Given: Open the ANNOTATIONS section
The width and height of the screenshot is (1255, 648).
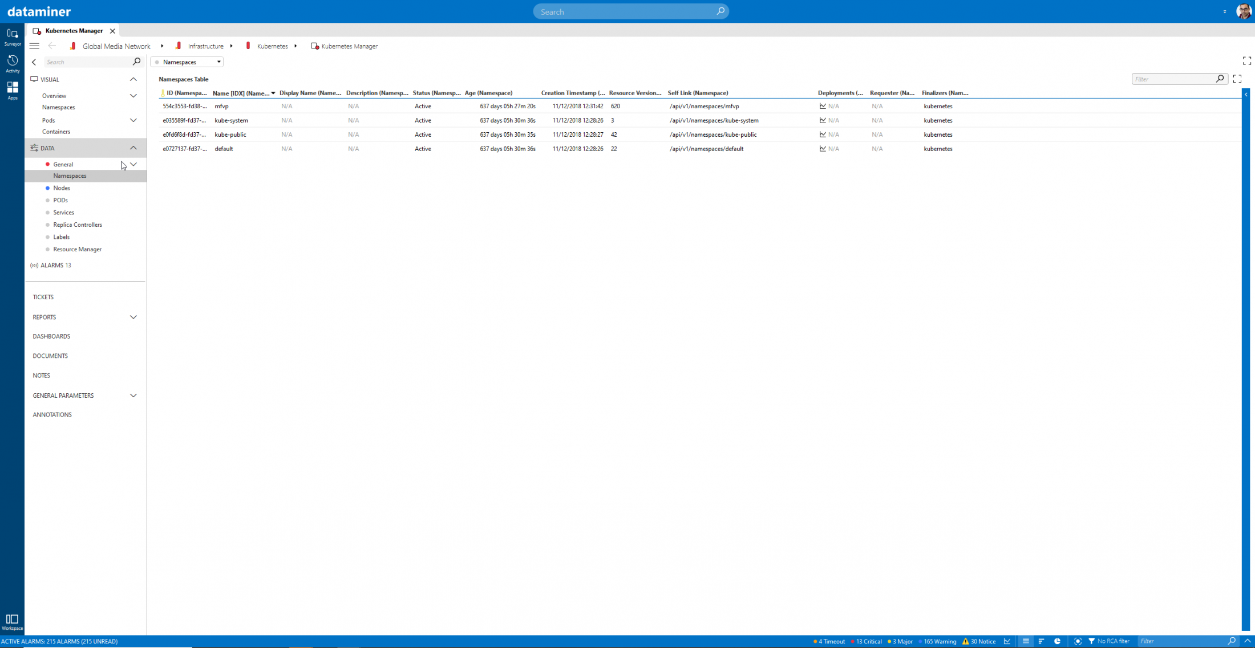Looking at the screenshot, I should 52,415.
